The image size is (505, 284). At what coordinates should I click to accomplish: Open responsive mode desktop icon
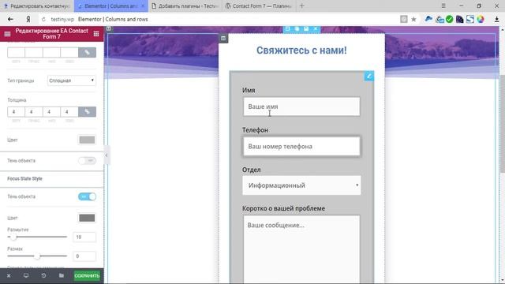point(26,275)
